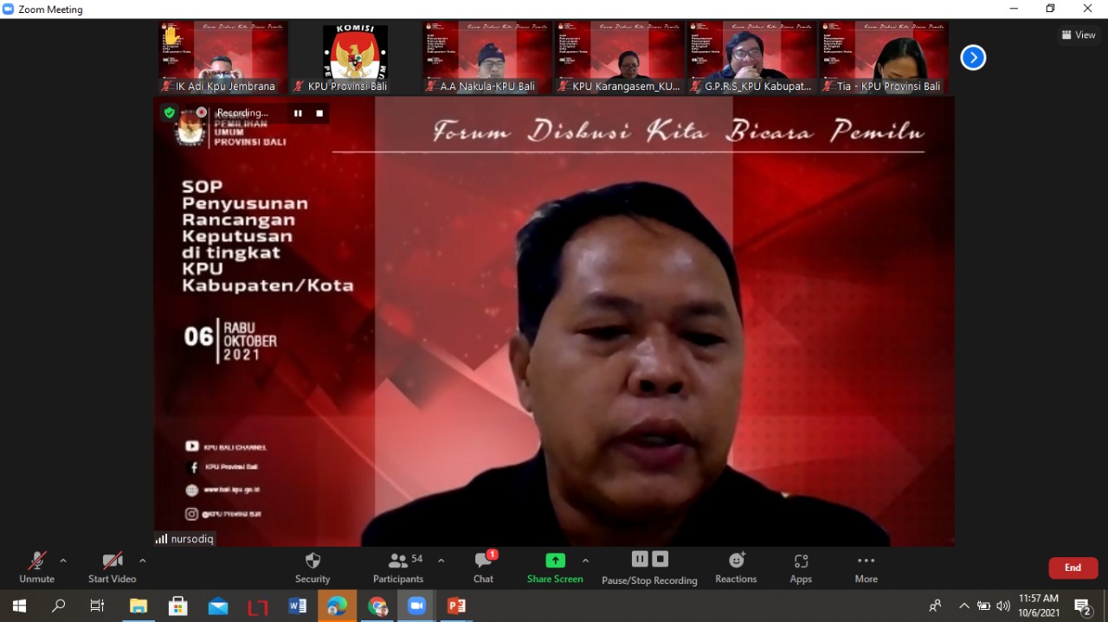The height and width of the screenshot is (622, 1108).
Task: Unmute the microphone
Action: [x=36, y=567]
